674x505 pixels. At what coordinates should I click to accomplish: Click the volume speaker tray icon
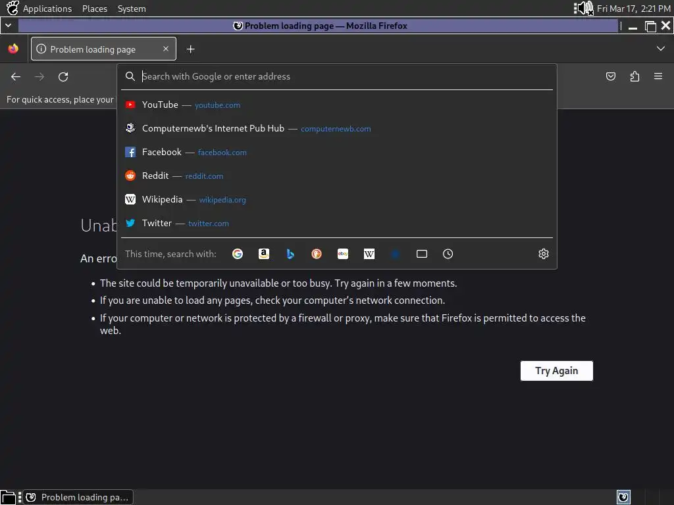[584, 8]
